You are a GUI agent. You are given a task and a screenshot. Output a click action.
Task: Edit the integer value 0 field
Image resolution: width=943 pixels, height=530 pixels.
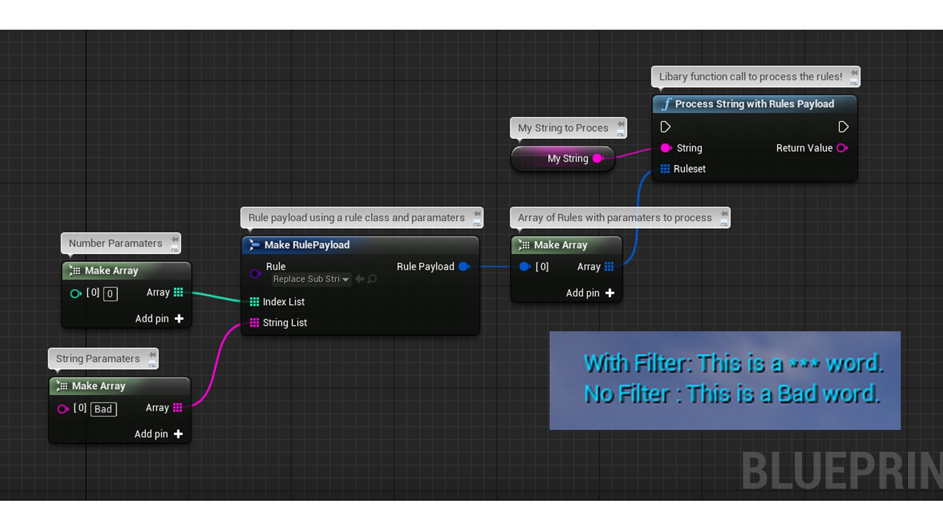pos(111,294)
